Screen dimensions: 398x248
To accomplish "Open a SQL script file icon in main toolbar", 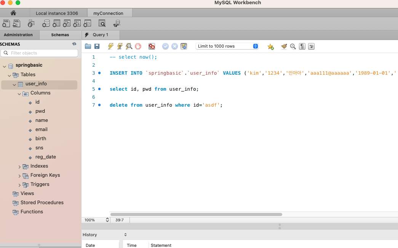I will click(x=16, y=23).
